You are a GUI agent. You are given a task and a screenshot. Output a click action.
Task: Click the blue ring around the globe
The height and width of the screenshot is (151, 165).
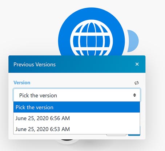coord(64,40)
